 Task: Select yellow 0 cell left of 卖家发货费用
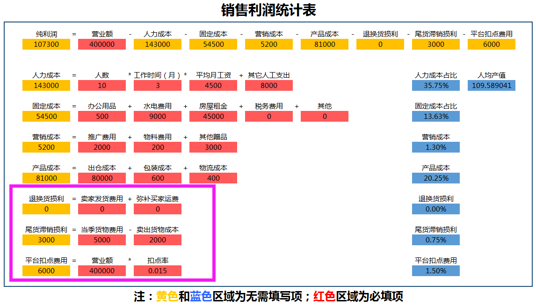click(46, 209)
